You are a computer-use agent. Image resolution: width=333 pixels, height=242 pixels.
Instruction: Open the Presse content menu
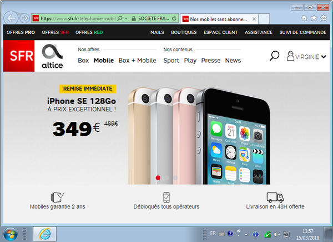(x=211, y=61)
